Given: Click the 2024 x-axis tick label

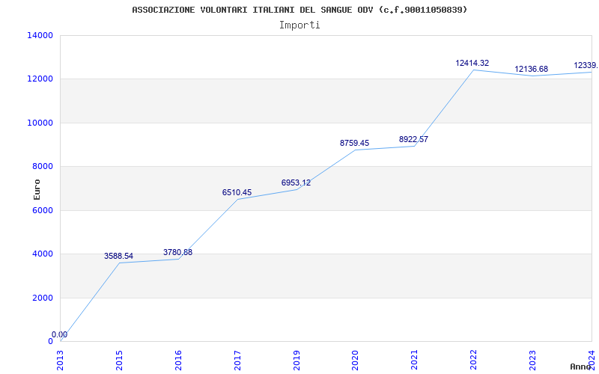Looking at the screenshot, I should 592,361.
